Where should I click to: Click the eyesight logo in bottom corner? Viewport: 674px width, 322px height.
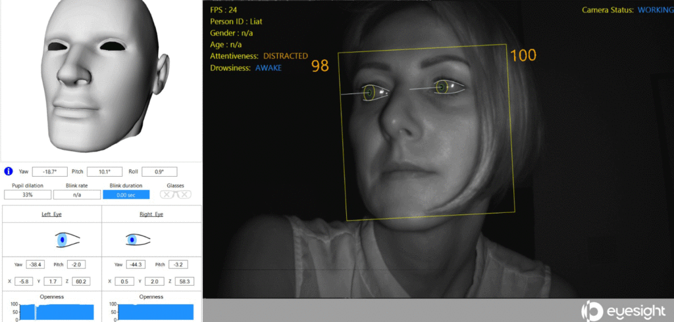pos(626,310)
